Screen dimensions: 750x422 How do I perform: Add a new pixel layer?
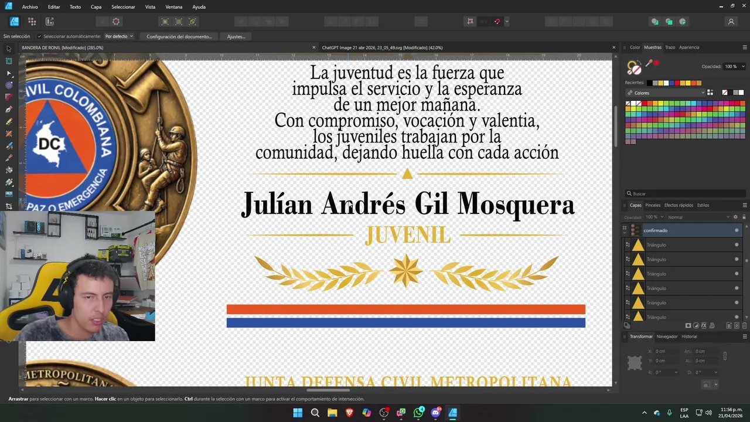[x=737, y=325]
